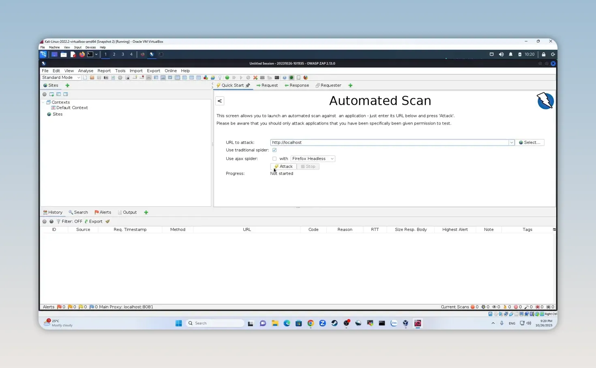Open the terminal dropdown arrow in Kali panel
This screenshot has height=368, width=596.
pos(96,54)
